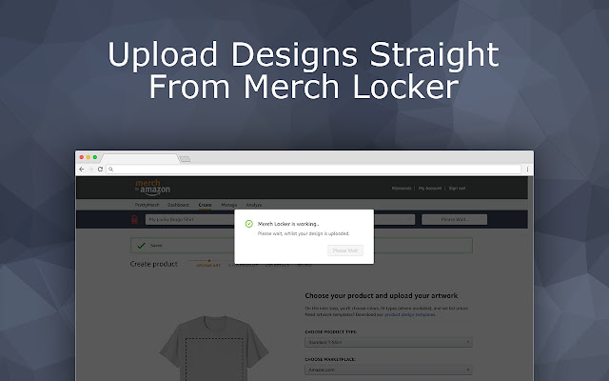Click the Merch by Amazon logo
The image size is (609, 381).
[152, 187]
